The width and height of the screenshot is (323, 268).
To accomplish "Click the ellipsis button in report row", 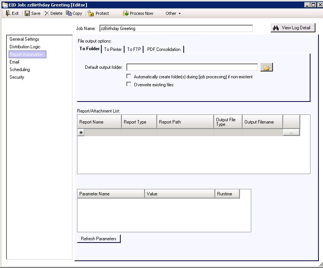I will coord(291,132).
